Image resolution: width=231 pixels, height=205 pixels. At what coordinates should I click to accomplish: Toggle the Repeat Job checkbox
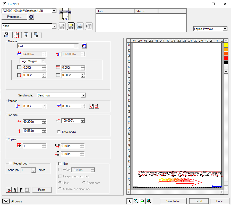click(x=10, y=163)
